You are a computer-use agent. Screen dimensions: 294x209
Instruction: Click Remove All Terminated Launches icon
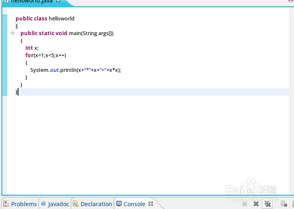pyautogui.click(x=267, y=204)
